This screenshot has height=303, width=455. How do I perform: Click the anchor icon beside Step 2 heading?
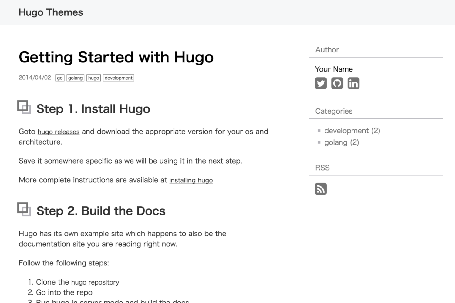point(24,209)
